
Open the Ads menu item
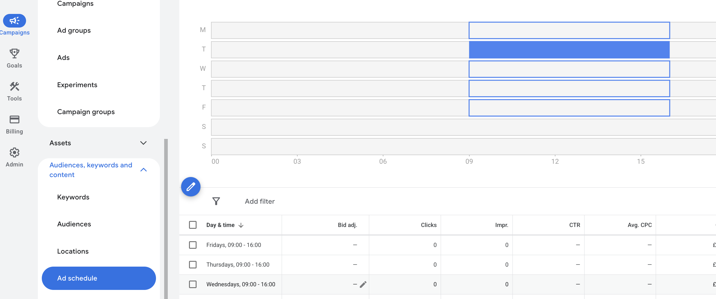coord(63,57)
